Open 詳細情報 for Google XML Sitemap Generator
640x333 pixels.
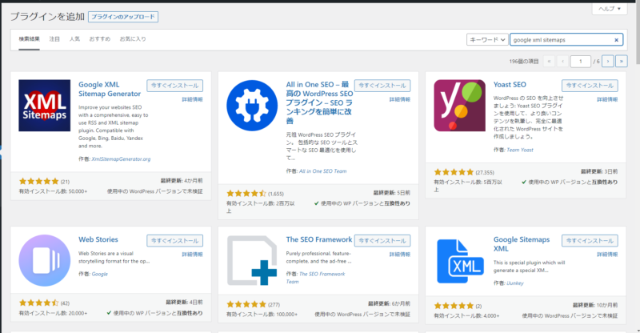[x=192, y=99]
